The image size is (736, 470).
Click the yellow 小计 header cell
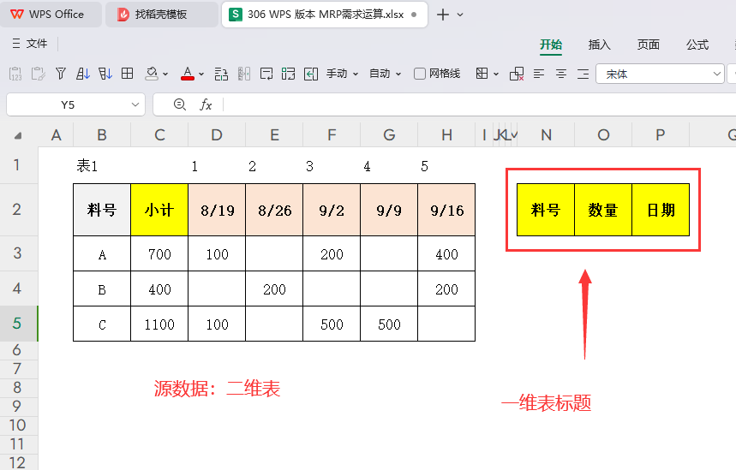(159, 210)
